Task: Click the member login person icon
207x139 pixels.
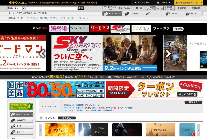Action: point(177,3)
